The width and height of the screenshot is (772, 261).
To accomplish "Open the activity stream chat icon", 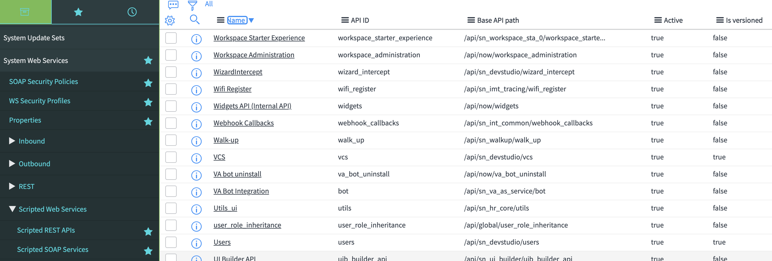I will point(173,5).
